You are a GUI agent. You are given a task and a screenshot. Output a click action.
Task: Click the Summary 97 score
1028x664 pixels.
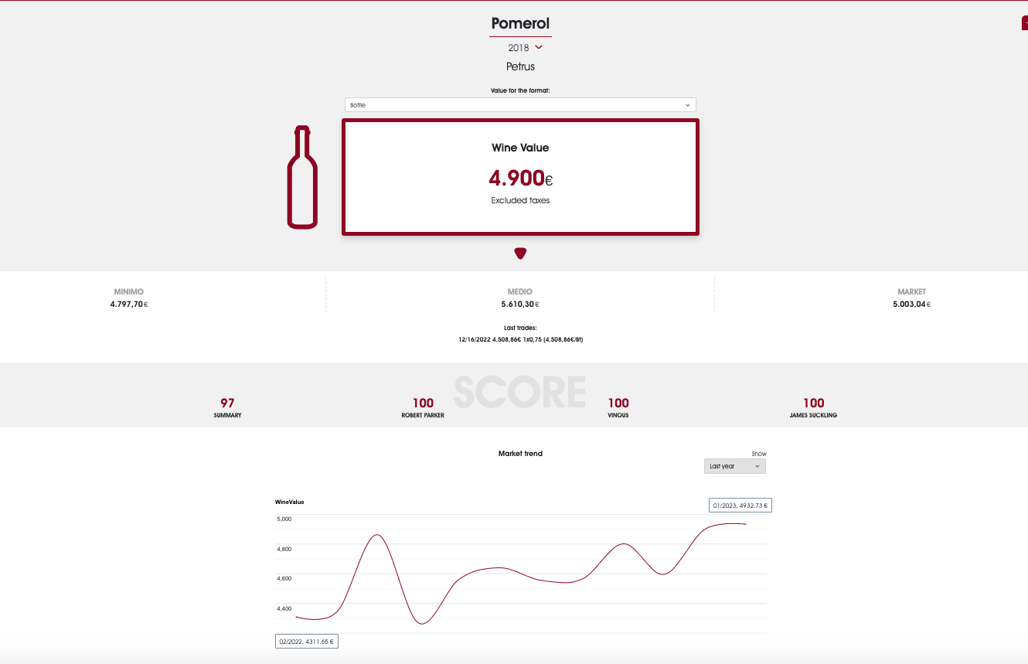(227, 407)
